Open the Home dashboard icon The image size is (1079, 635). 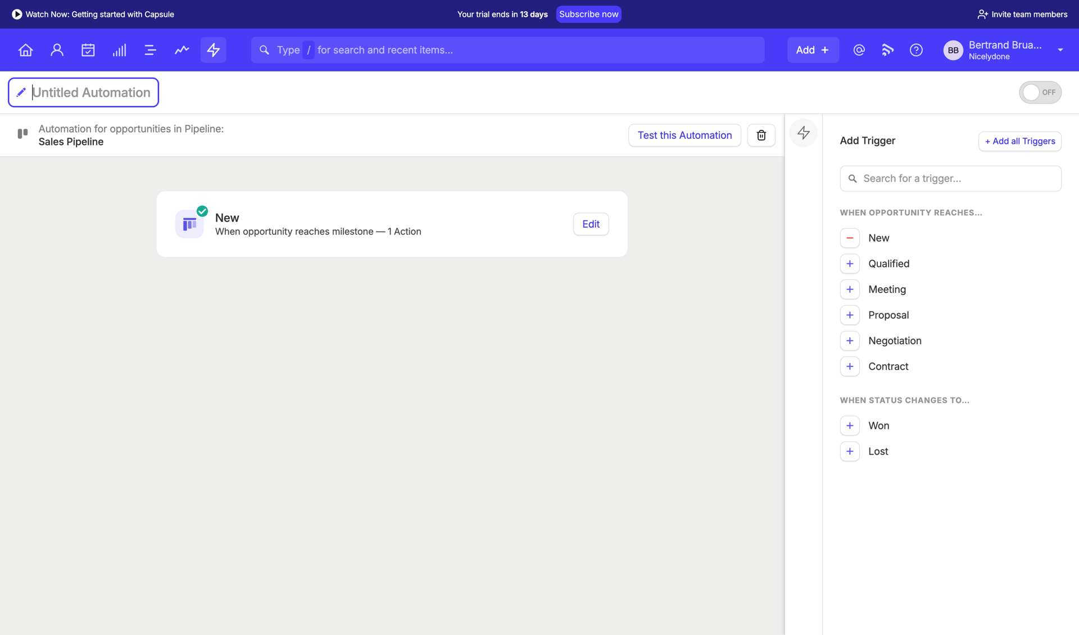pos(25,49)
